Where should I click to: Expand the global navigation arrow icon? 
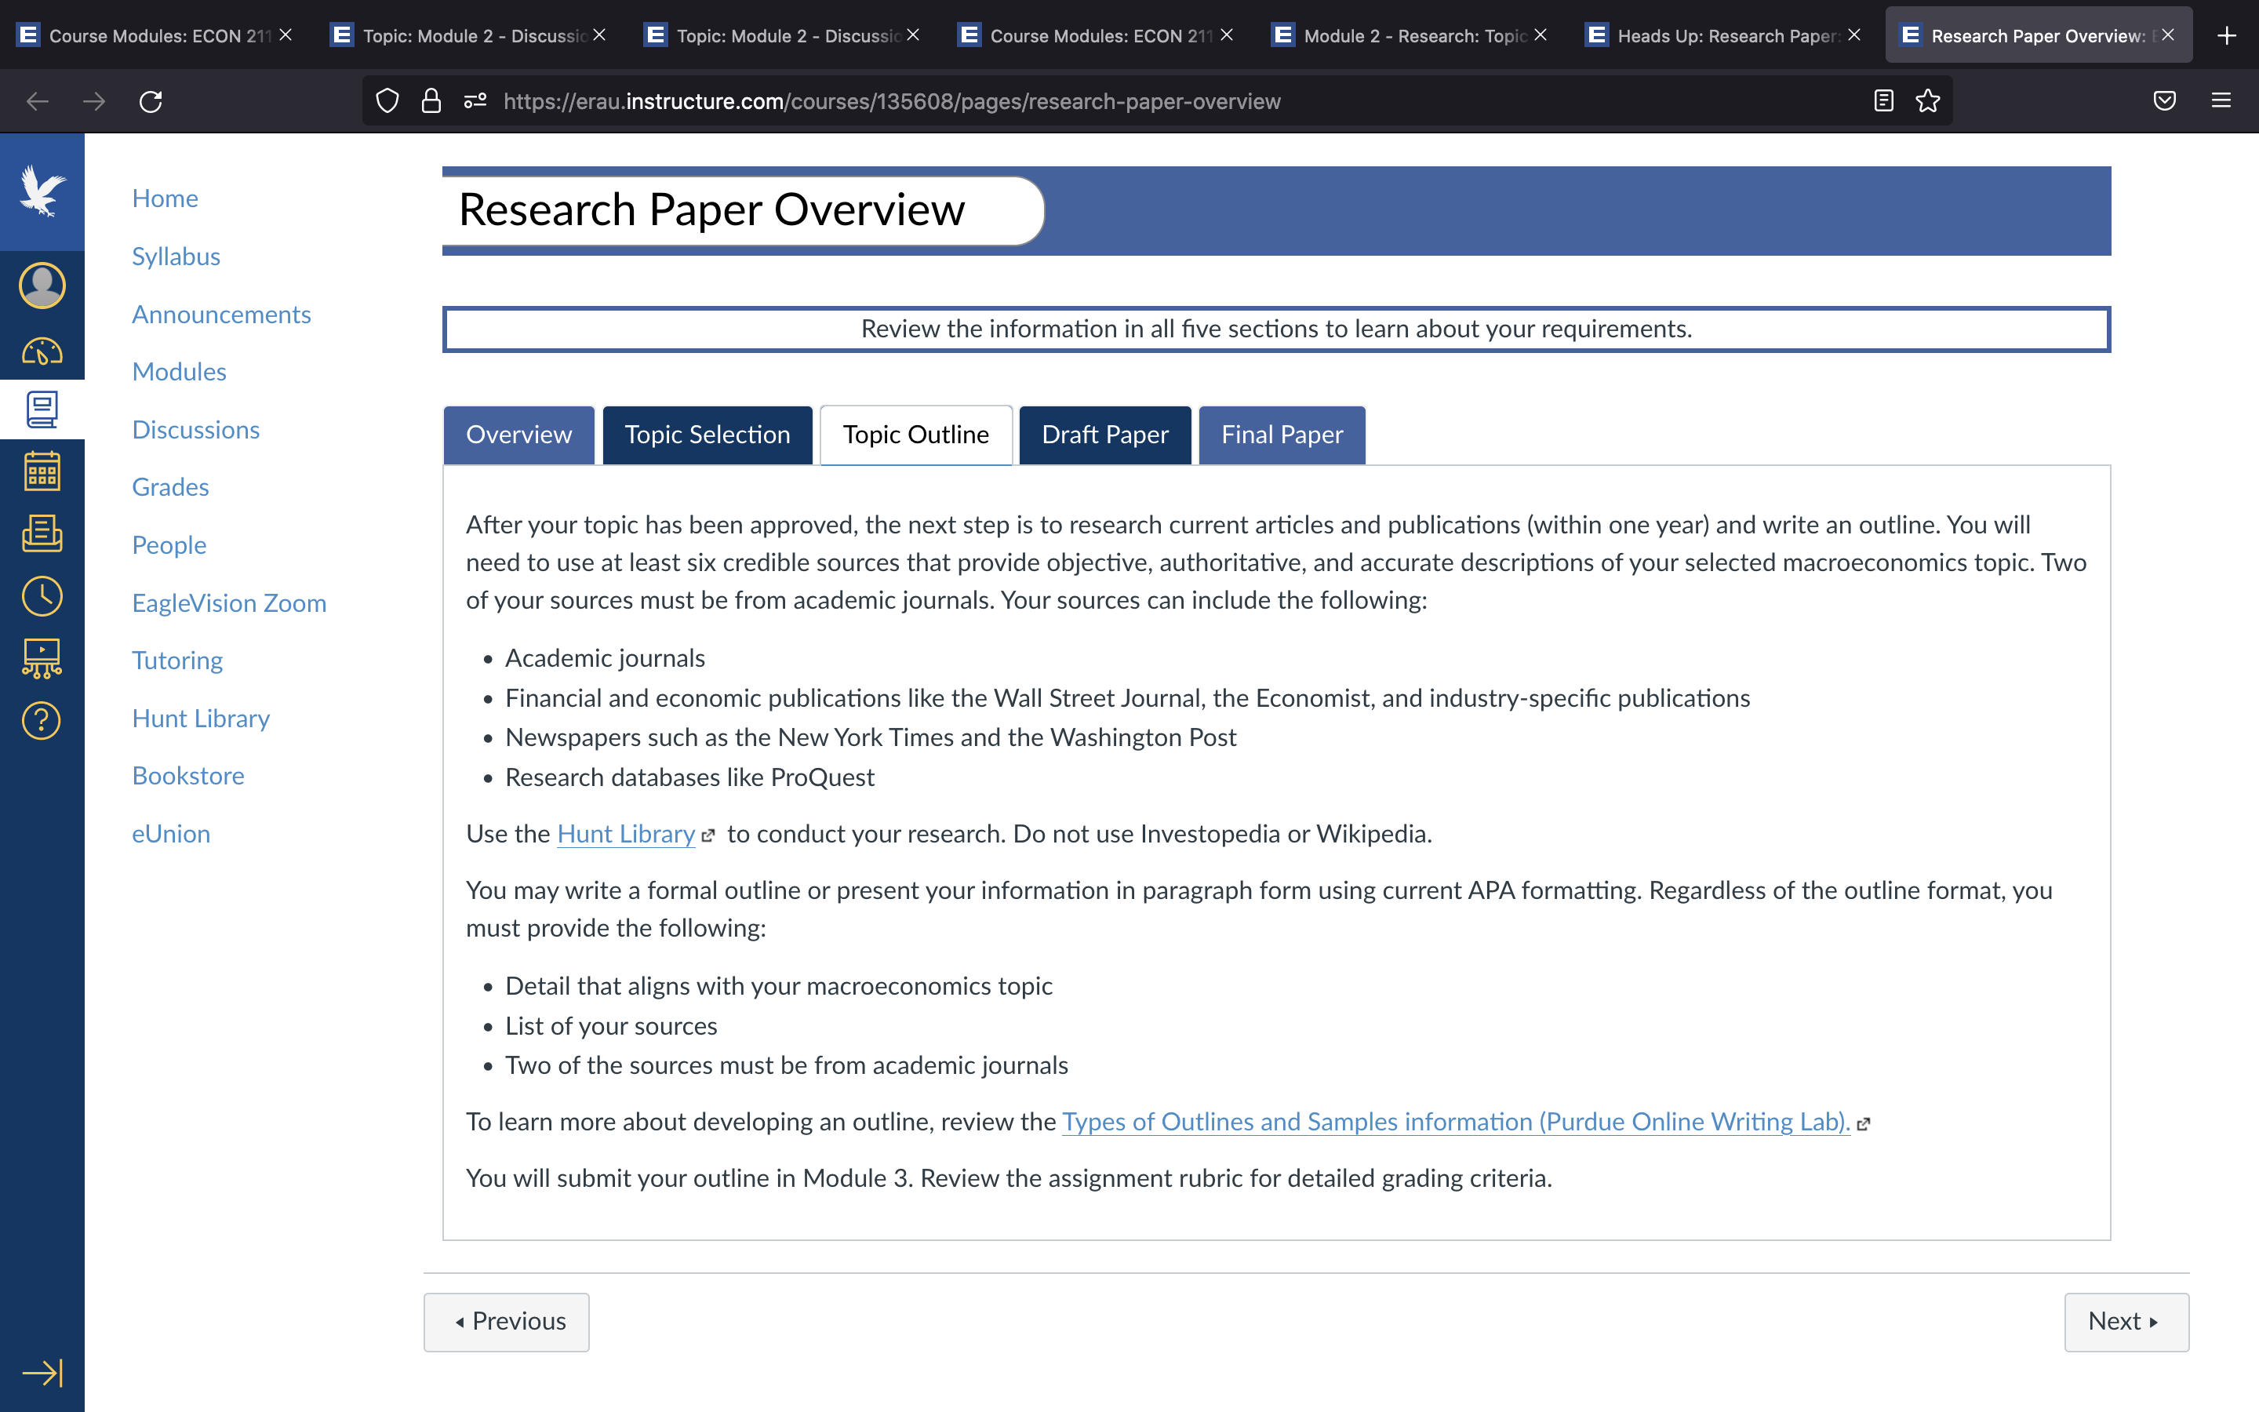point(42,1372)
